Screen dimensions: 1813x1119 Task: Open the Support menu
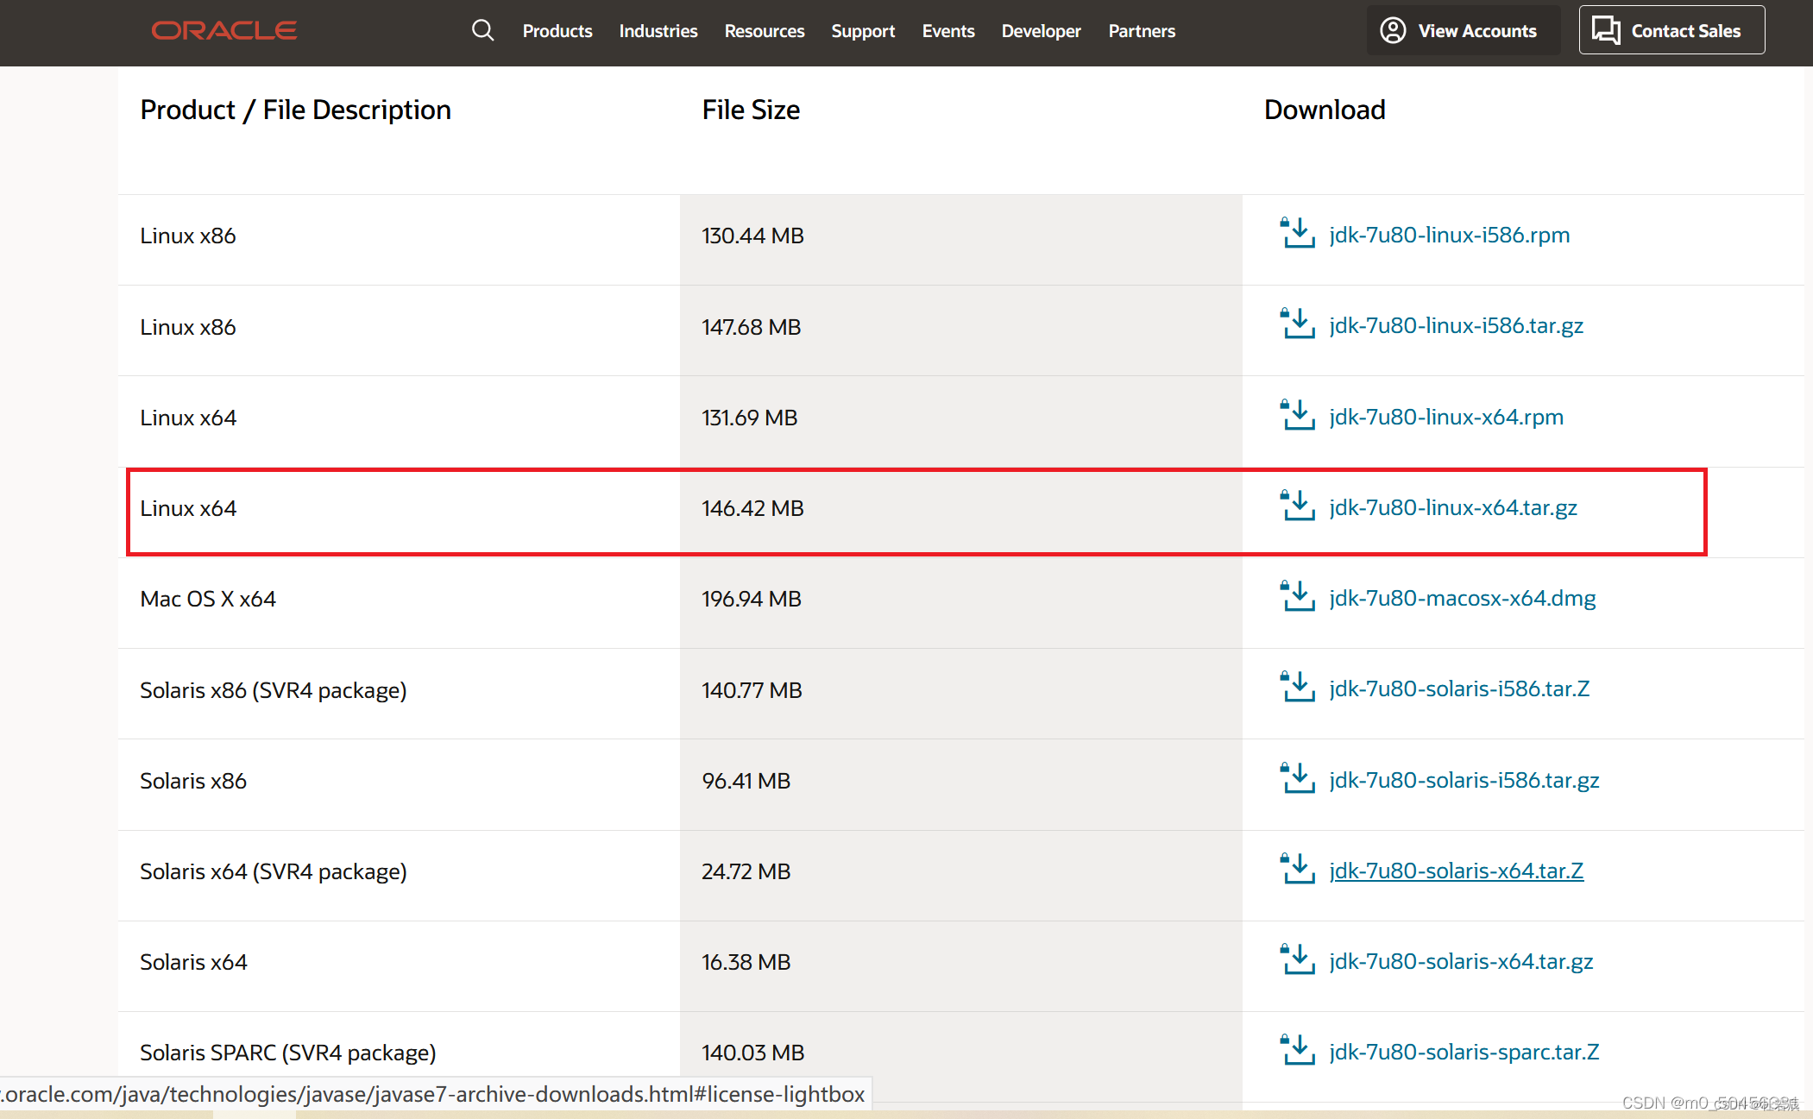[863, 31]
